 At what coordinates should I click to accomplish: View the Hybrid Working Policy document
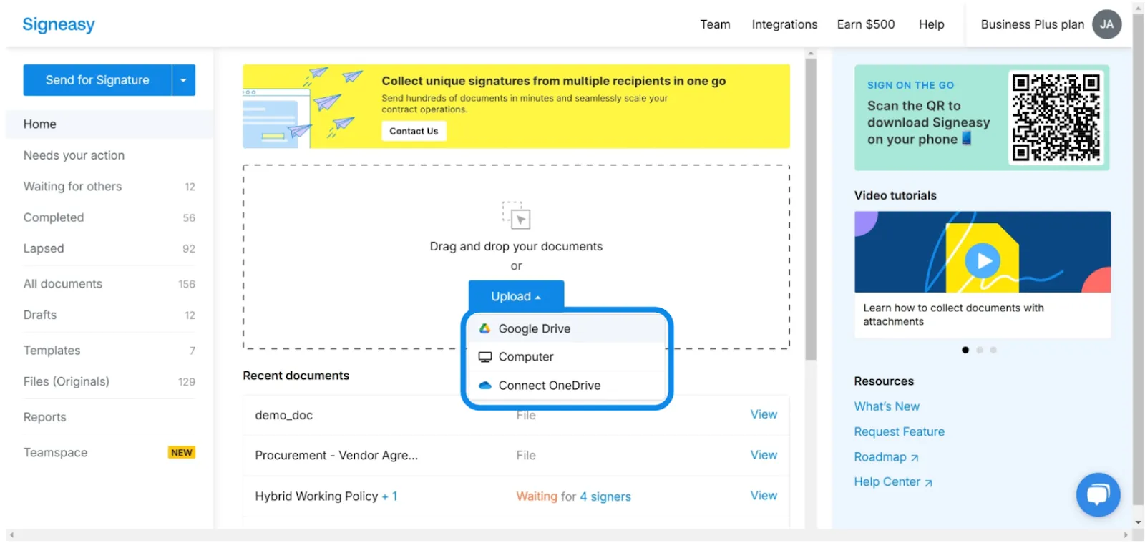click(764, 495)
